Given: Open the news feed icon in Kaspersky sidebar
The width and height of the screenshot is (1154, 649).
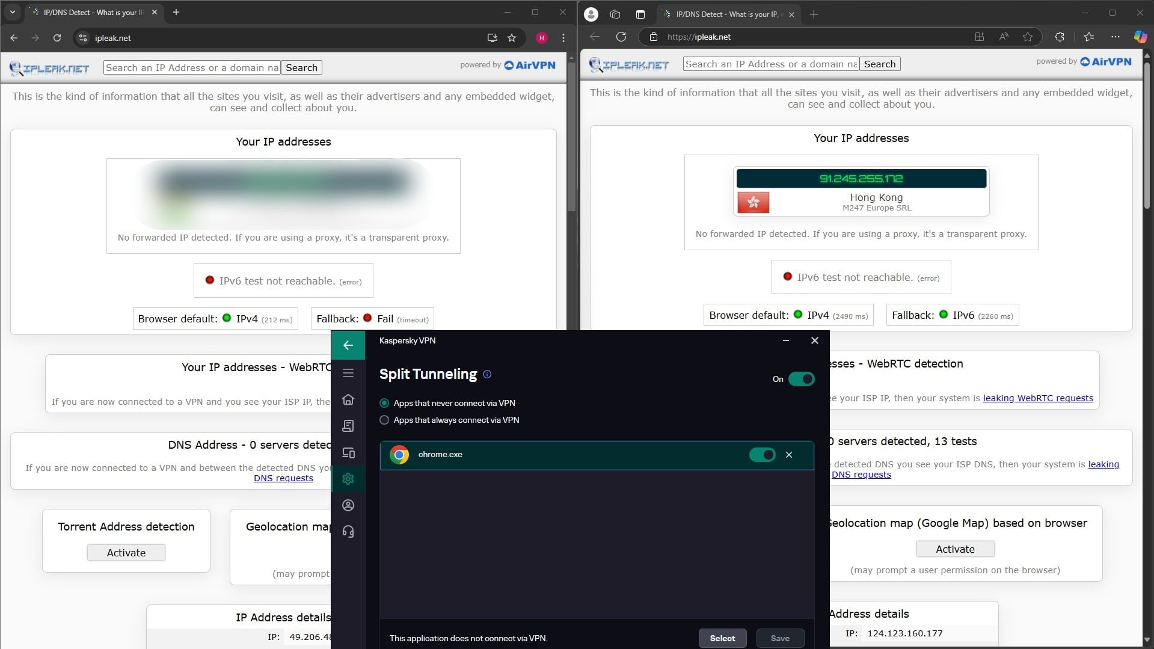Looking at the screenshot, I should (x=348, y=426).
